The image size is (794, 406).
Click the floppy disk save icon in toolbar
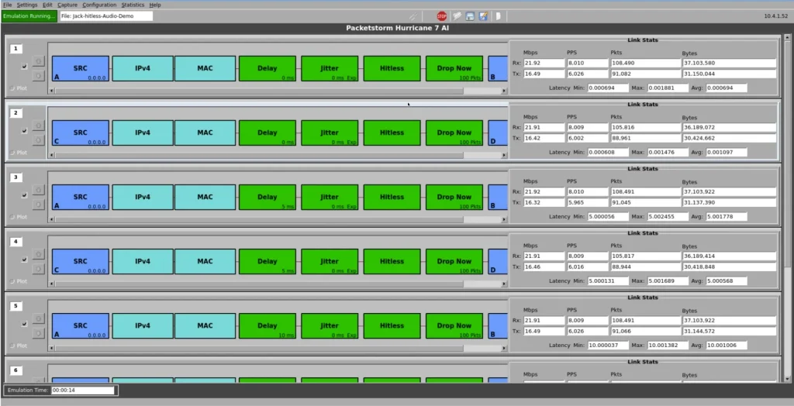point(470,16)
